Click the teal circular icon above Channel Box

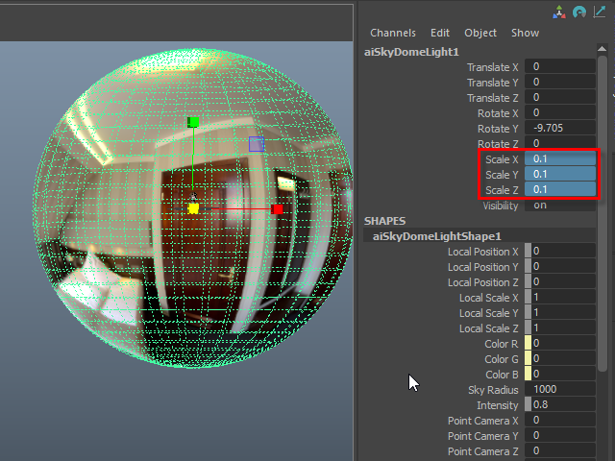point(579,12)
